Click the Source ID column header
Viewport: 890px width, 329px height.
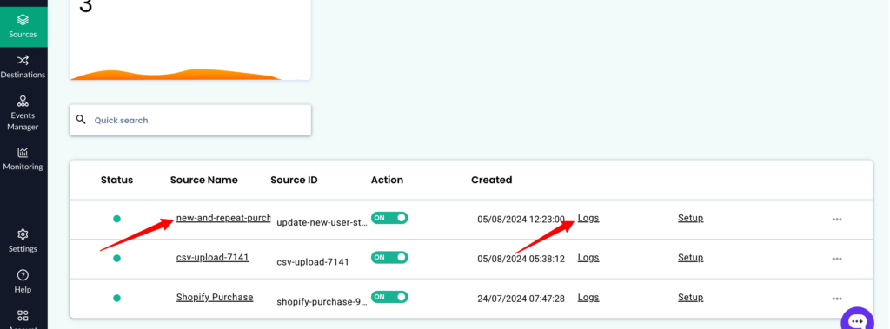294,180
